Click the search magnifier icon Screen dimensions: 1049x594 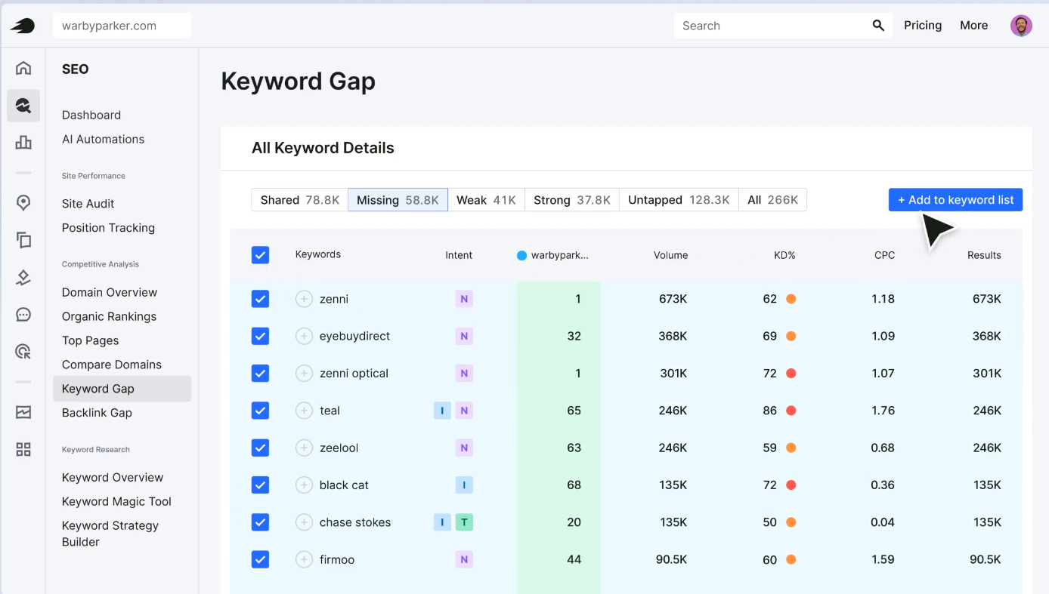pyautogui.click(x=878, y=26)
